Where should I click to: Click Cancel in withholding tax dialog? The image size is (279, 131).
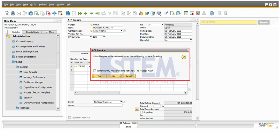[128, 76]
